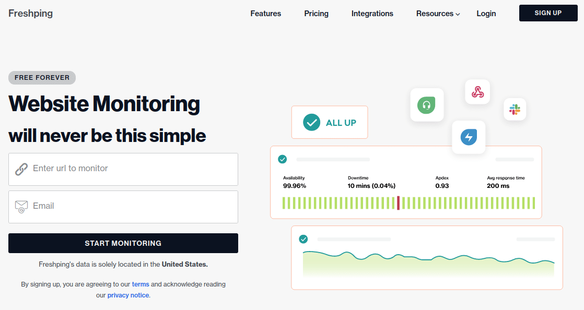The image size is (584, 310).
Task: Open the privacy notice link
Action: (128, 295)
